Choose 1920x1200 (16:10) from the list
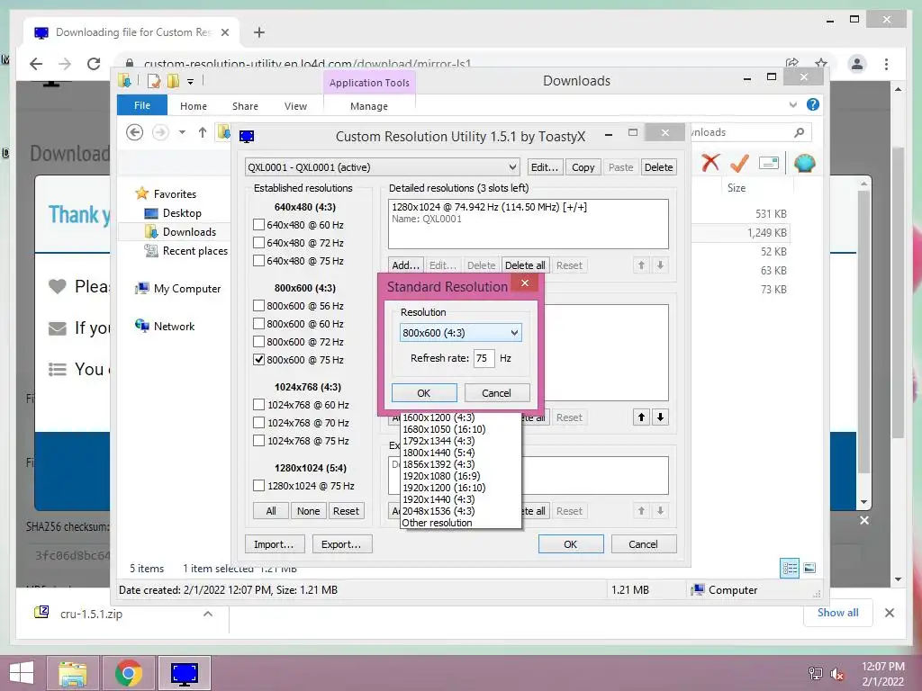The width and height of the screenshot is (922, 691). click(x=444, y=488)
